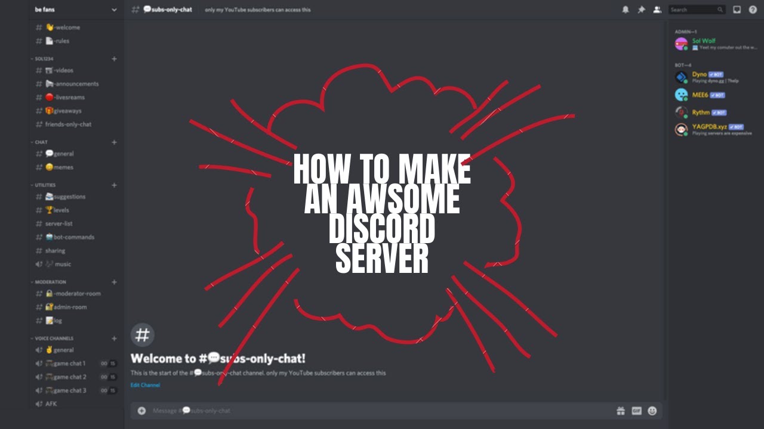Click the Edit Channel link
Viewport: 764px width, 429px height.
tap(145, 385)
